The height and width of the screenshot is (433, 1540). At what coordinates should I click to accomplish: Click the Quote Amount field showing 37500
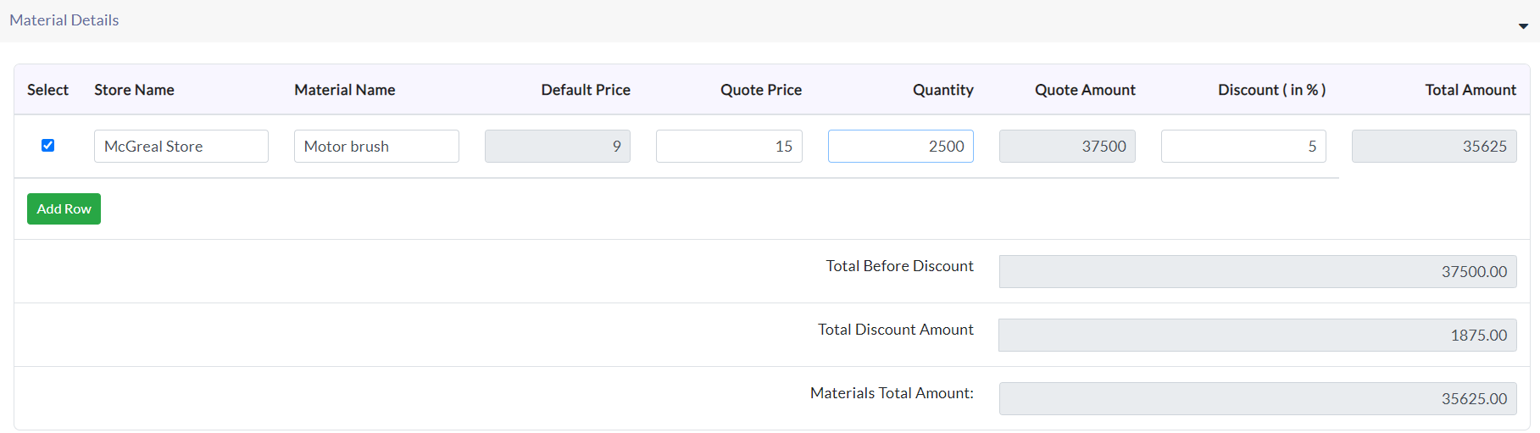[x=1067, y=146]
